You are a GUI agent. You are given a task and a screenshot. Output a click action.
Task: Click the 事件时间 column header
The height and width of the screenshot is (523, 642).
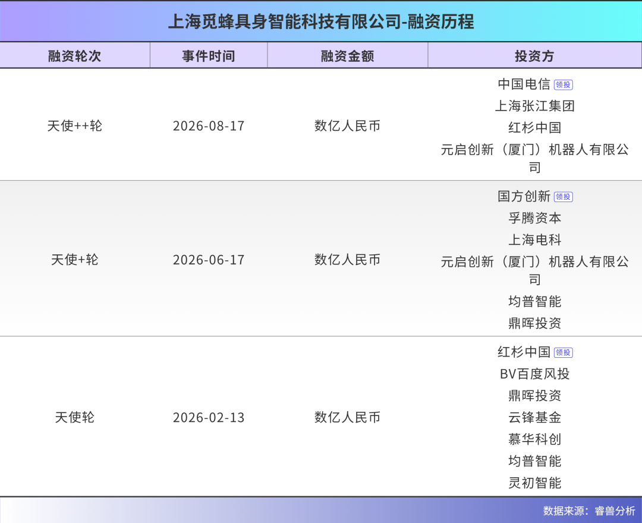[209, 56]
